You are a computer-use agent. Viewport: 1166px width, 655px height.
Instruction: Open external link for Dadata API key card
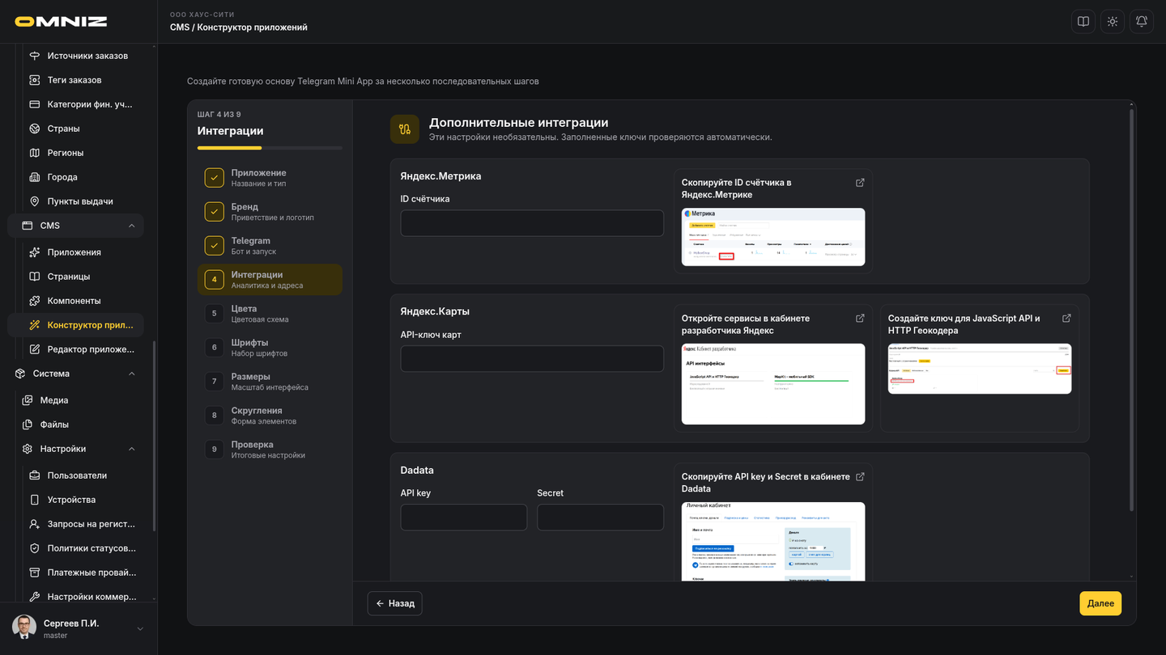point(860,477)
